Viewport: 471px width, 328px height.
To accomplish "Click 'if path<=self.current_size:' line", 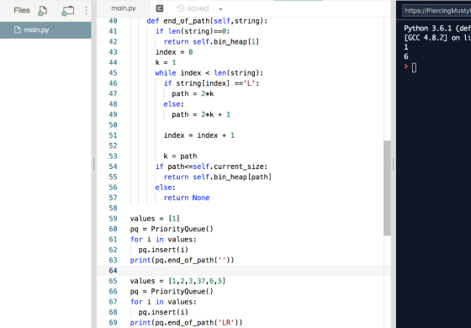I will click(211, 167).
